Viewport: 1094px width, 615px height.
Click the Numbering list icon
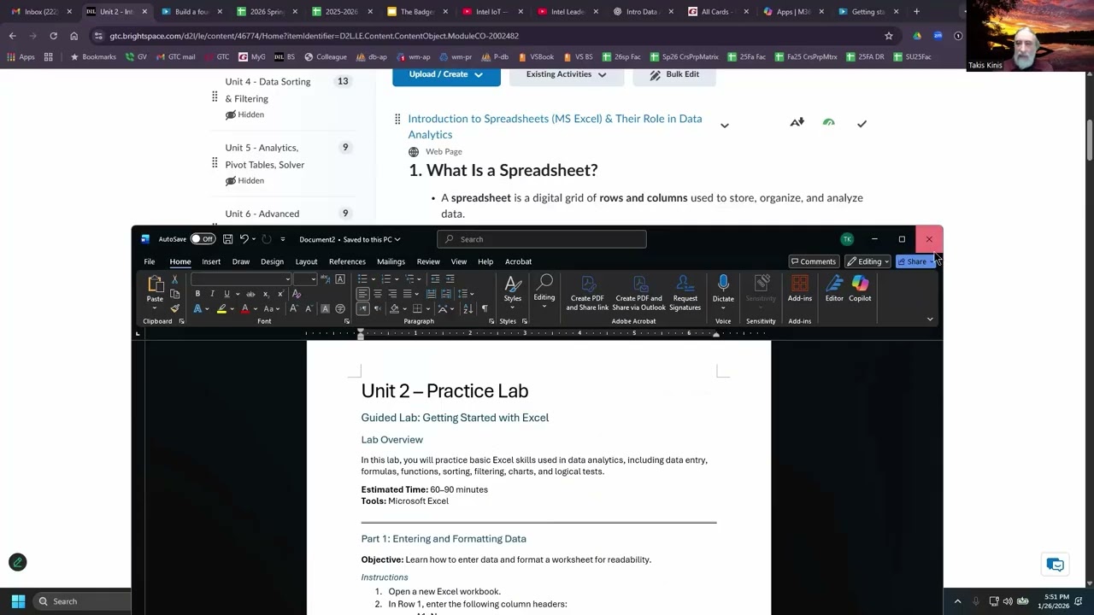tap(385, 279)
